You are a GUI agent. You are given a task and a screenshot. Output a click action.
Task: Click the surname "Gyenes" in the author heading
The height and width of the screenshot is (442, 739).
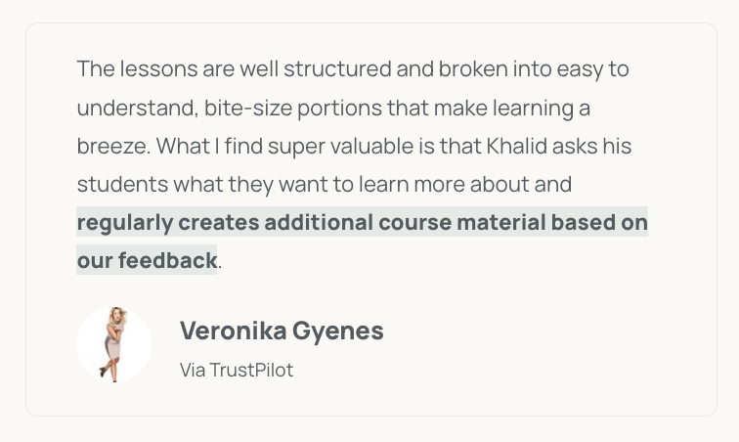[x=338, y=331]
